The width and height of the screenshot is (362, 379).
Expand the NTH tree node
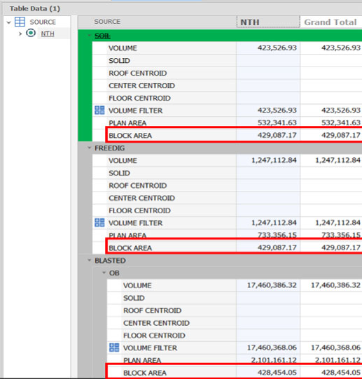[x=20, y=34]
